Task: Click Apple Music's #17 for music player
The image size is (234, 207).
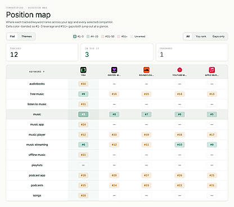Action: (x=212, y=134)
